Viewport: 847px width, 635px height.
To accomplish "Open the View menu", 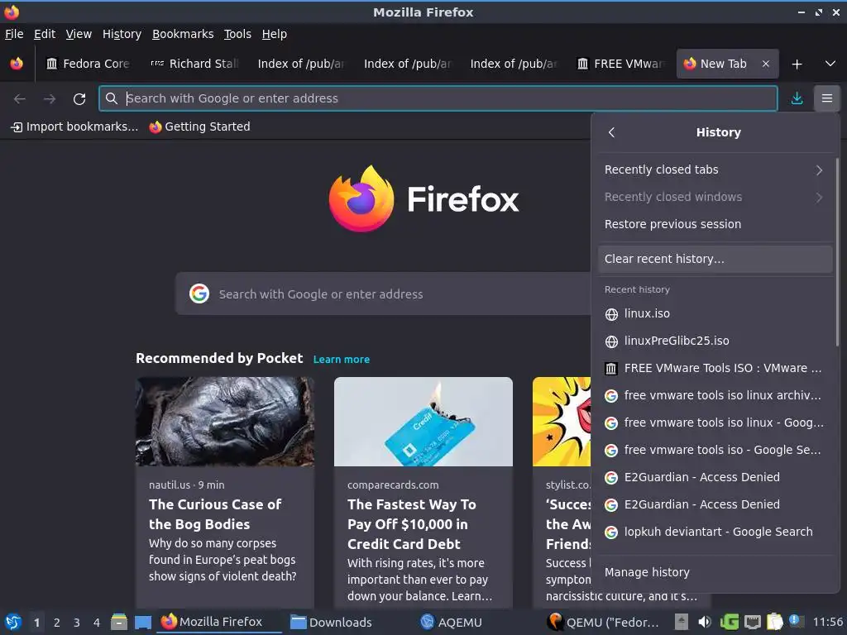I will 79,34.
